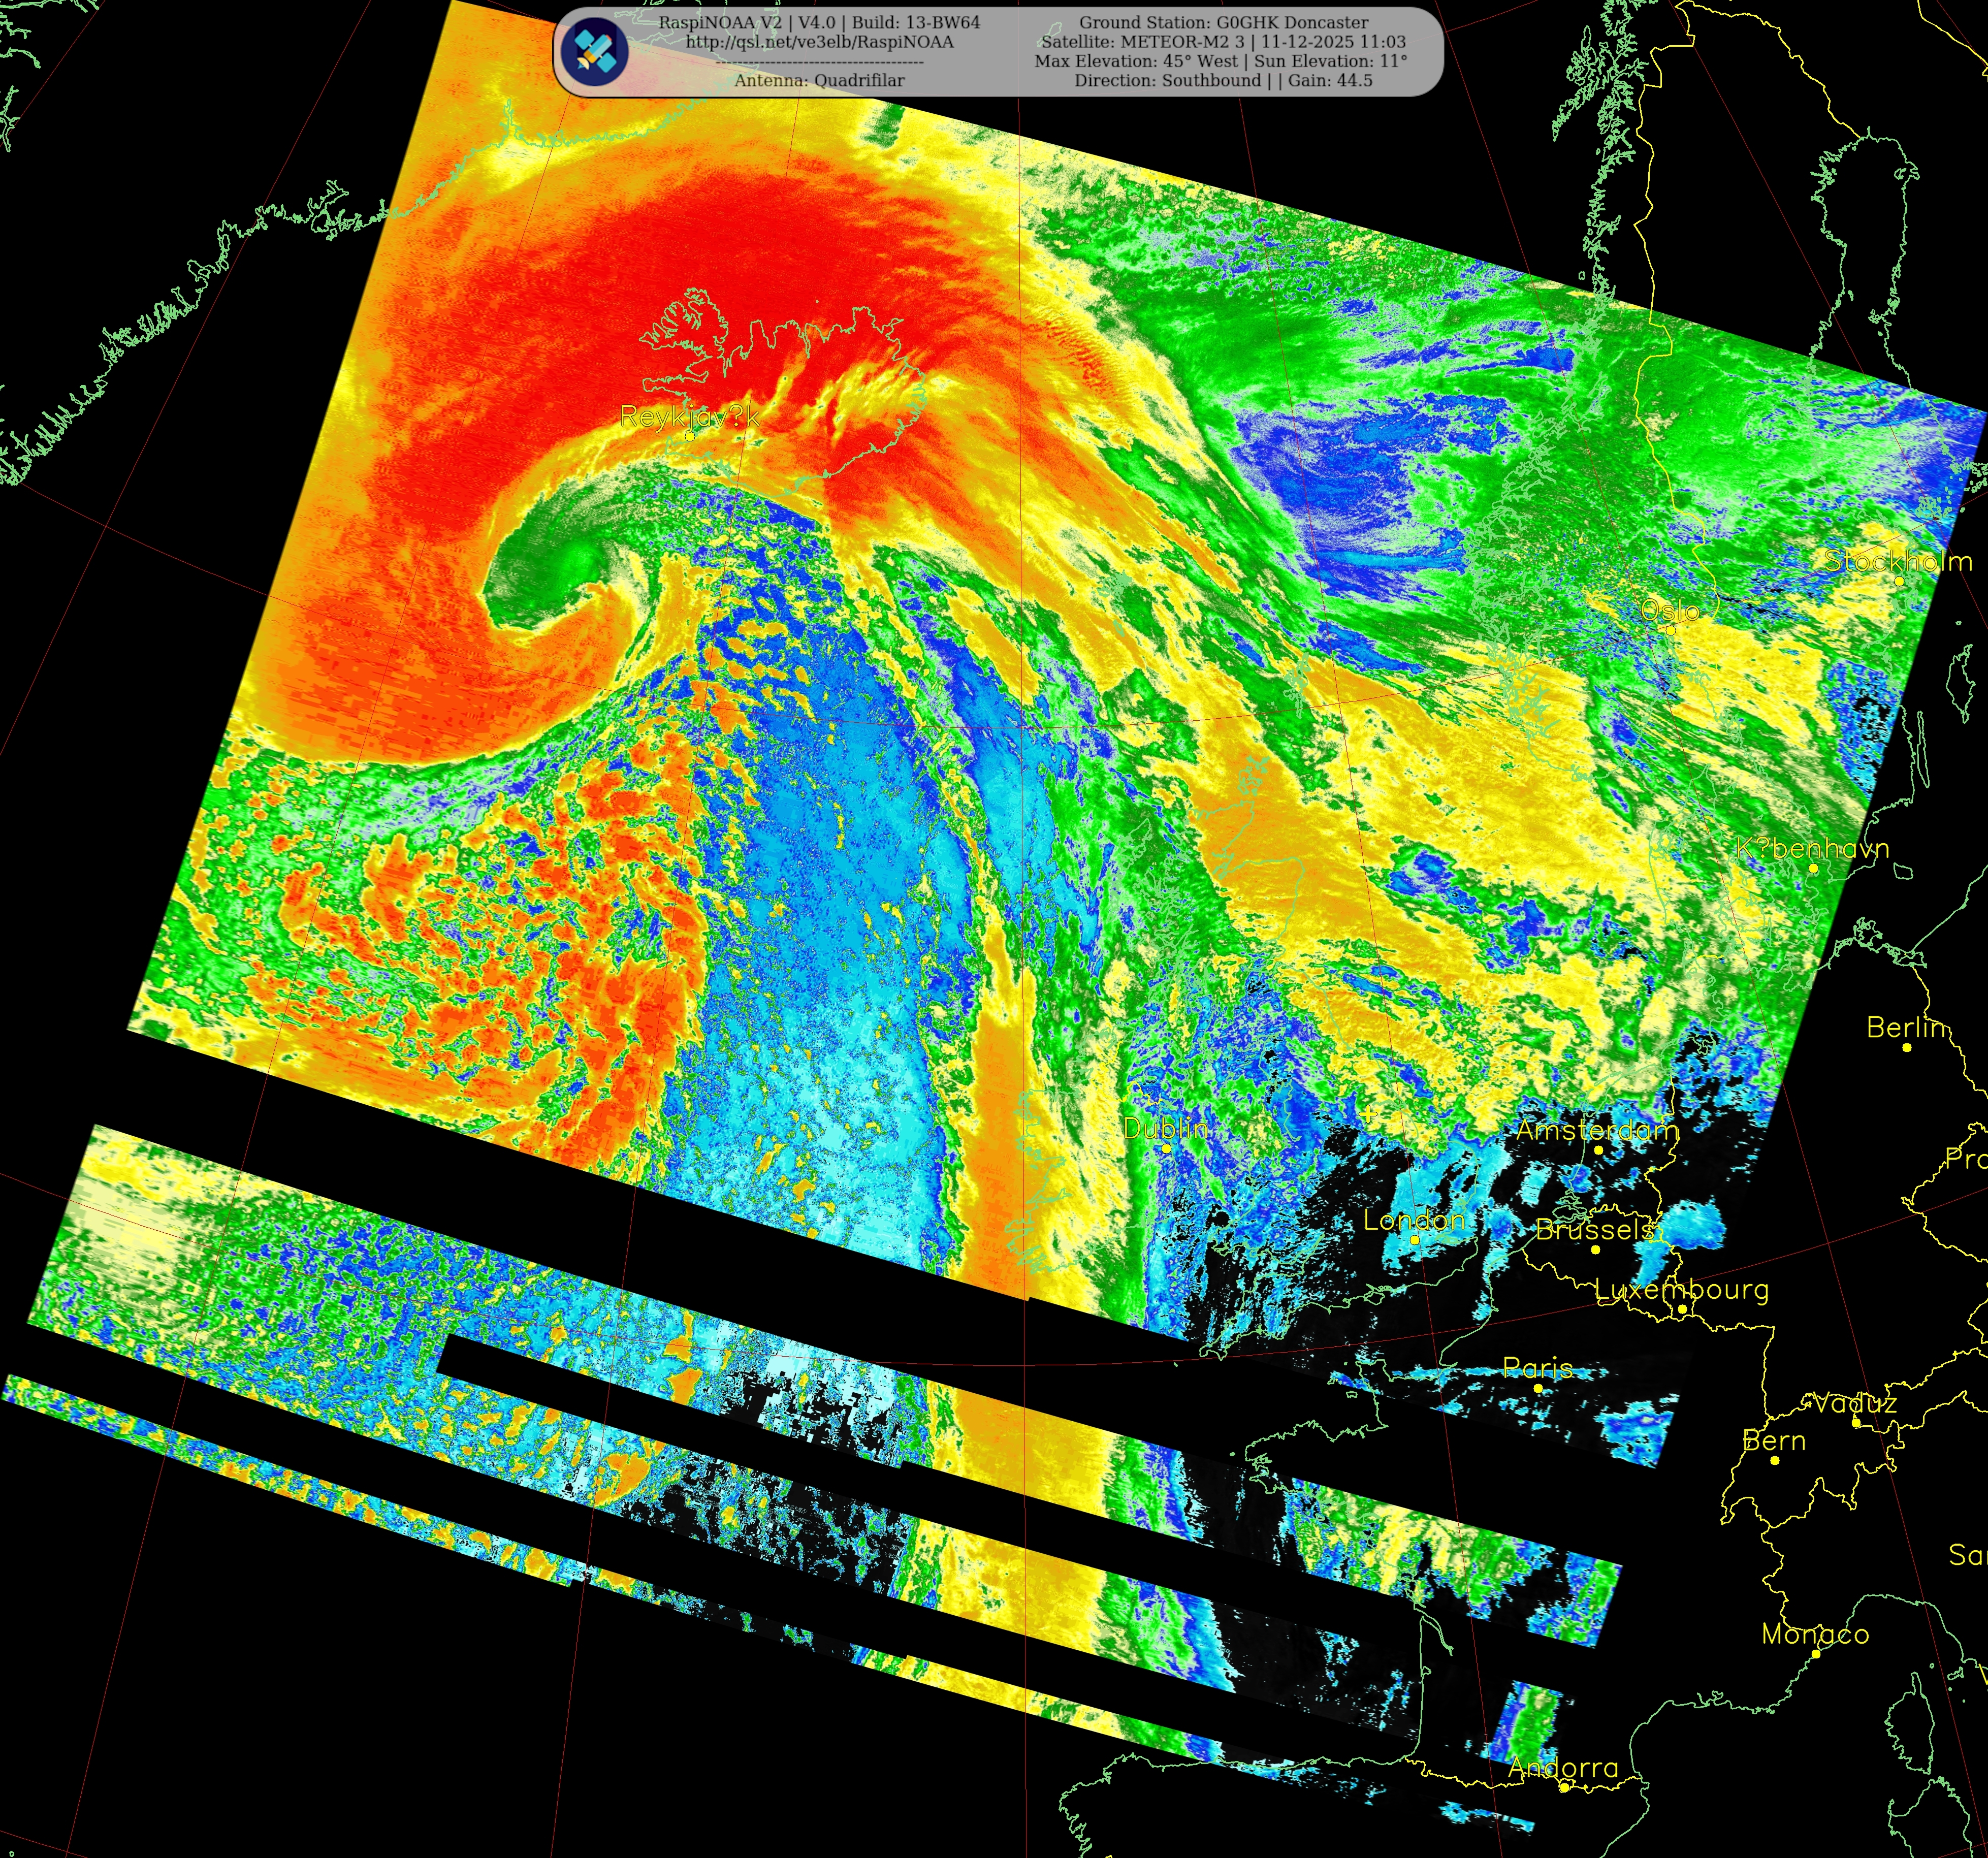Select the Stockholm city marker dot
The width and height of the screenshot is (1988, 1858).
1899,581
